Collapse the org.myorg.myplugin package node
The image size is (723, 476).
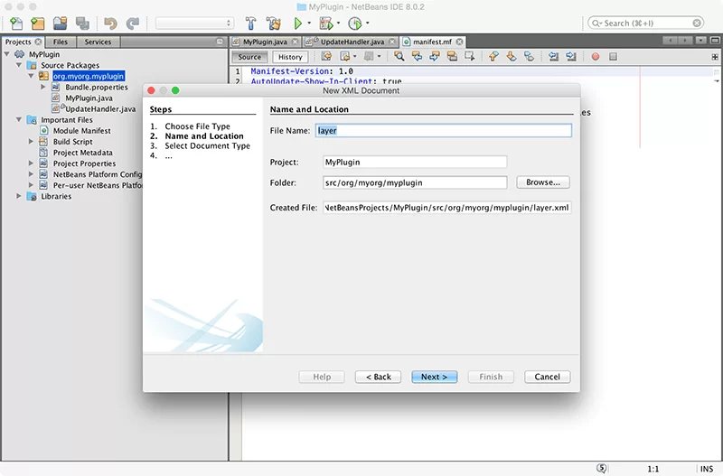(31, 76)
